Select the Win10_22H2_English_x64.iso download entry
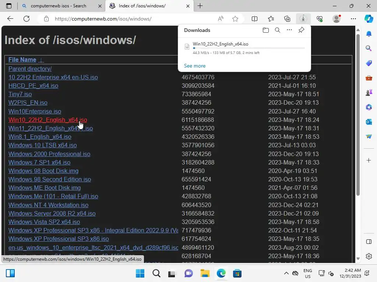The image size is (377, 282). pos(244,48)
